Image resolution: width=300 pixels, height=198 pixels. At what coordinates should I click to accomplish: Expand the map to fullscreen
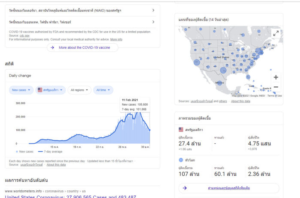click(x=276, y=33)
